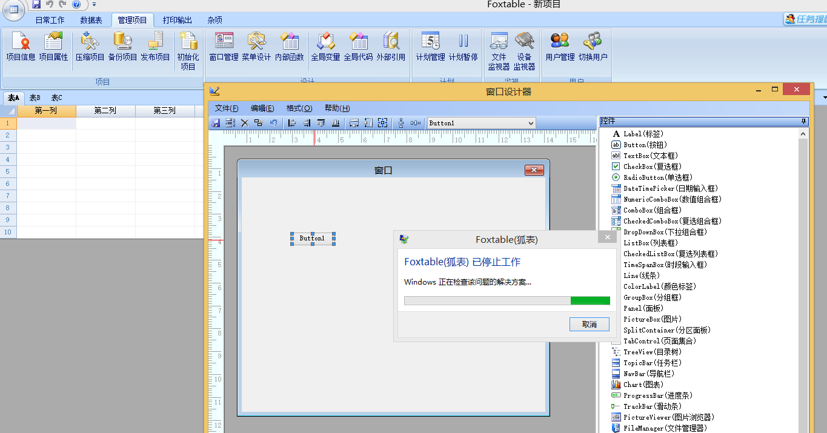Align controls right in designer toolbar
This screenshot has height=433, width=827.
(307, 123)
